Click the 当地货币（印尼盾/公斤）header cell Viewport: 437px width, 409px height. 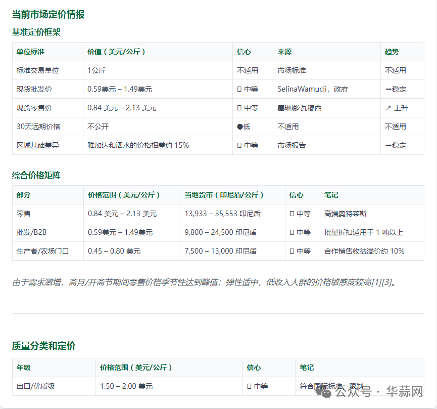(x=224, y=195)
